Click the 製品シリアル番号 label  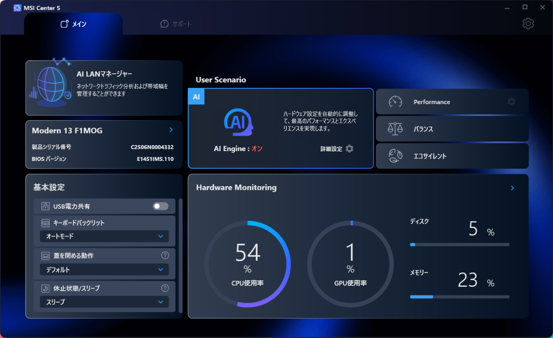52,147
